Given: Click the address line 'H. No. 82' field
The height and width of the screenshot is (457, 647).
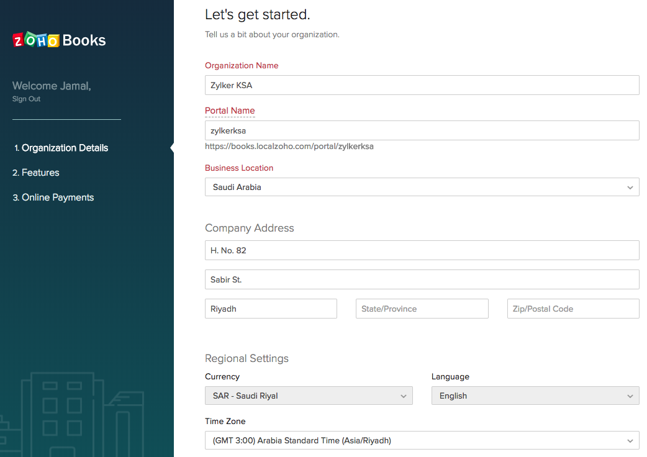Looking at the screenshot, I should click(422, 250).
